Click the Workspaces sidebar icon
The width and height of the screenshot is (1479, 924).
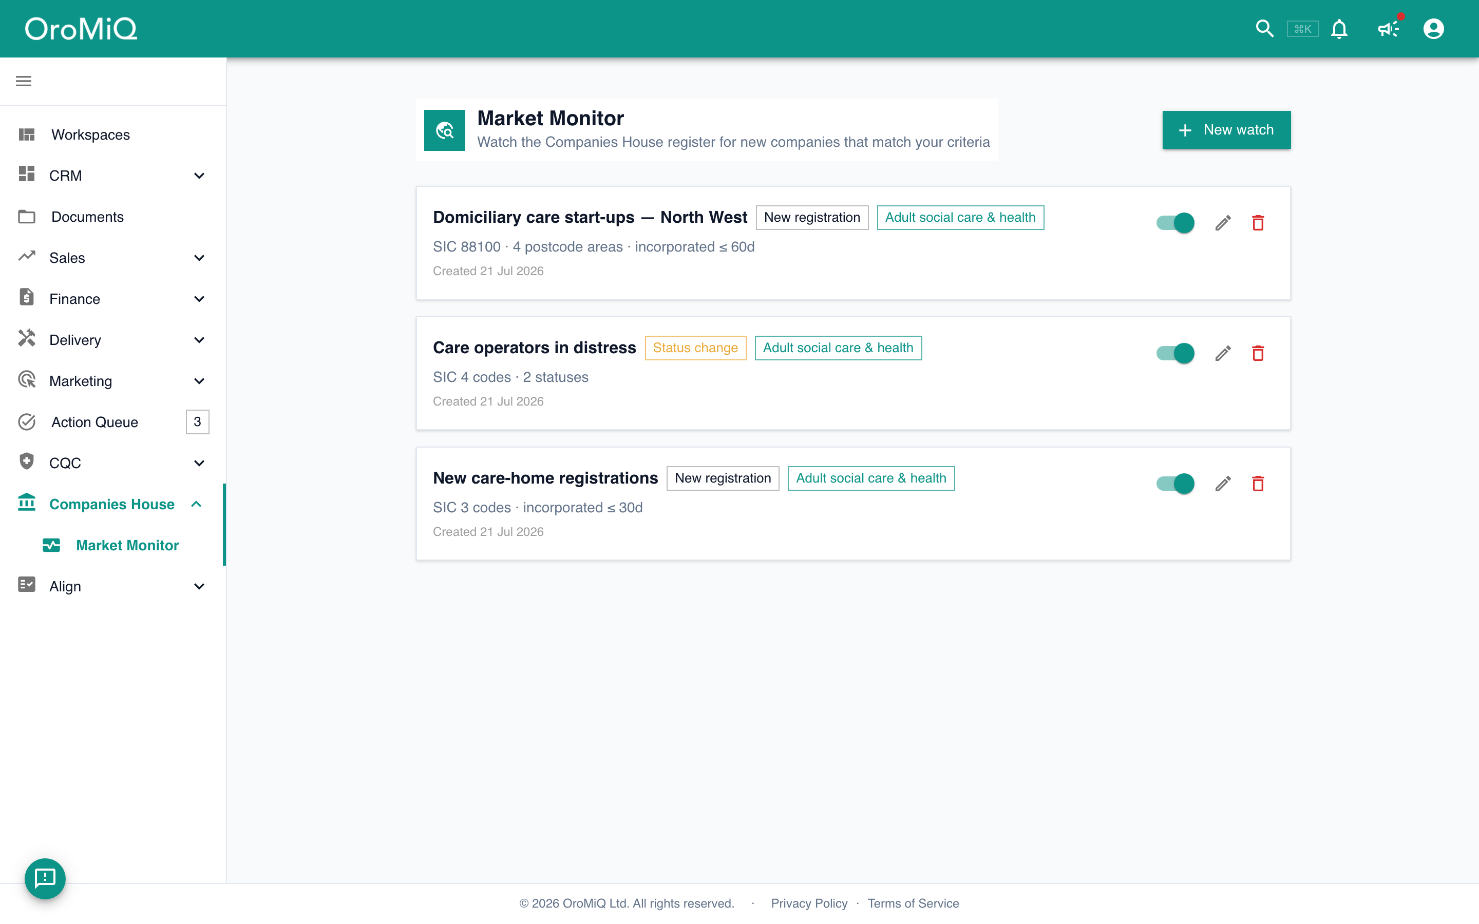(x=27, y=134)
